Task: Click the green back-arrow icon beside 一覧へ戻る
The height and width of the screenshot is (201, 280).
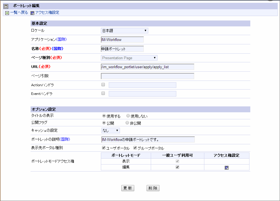Action: tap(7, 13)
